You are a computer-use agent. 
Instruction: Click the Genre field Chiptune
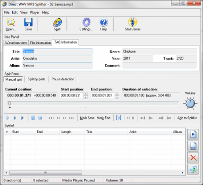[x=159, y=52]
